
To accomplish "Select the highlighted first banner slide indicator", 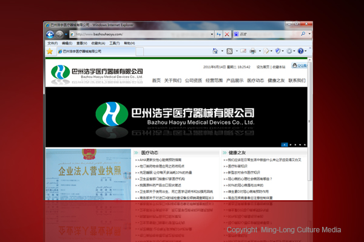I will coord(285,145).
